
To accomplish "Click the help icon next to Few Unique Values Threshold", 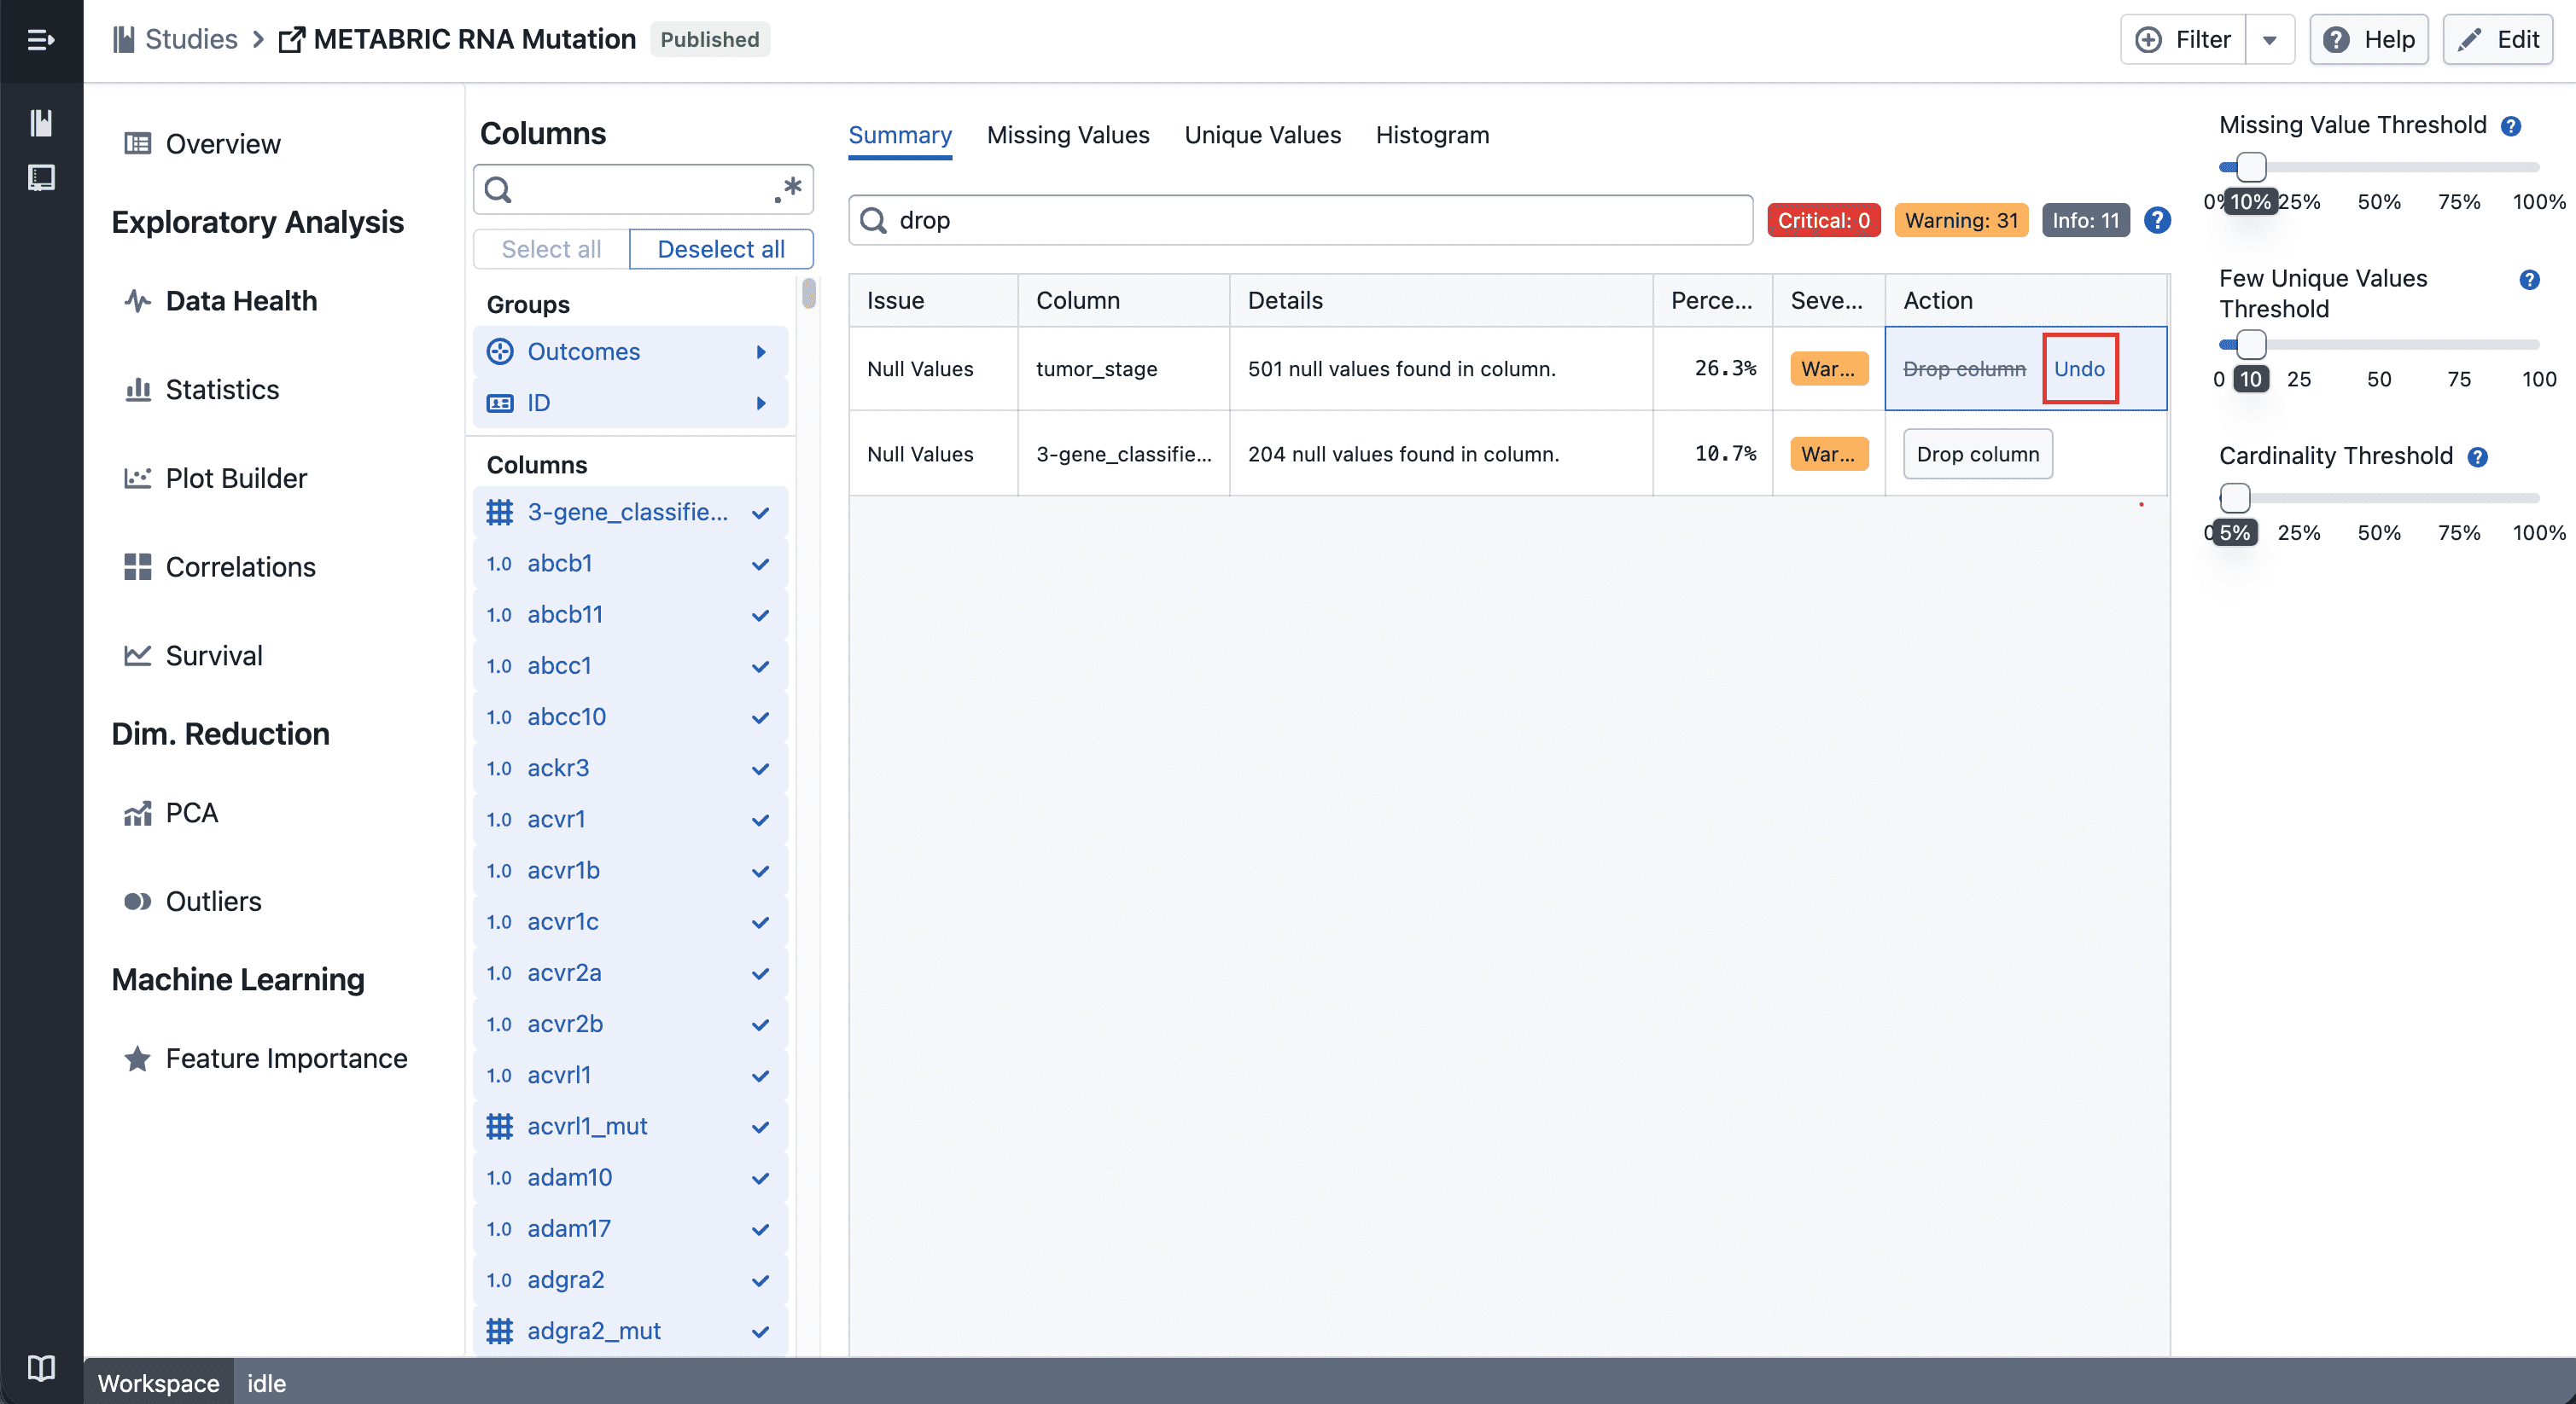I will tap(2529, 280).
